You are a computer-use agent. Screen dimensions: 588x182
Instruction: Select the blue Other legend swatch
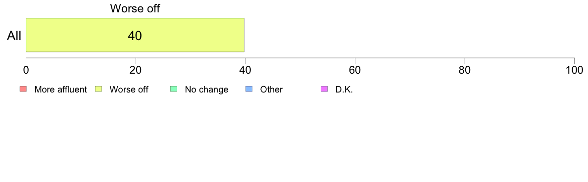pyautogui.click(x=249, y=89)
